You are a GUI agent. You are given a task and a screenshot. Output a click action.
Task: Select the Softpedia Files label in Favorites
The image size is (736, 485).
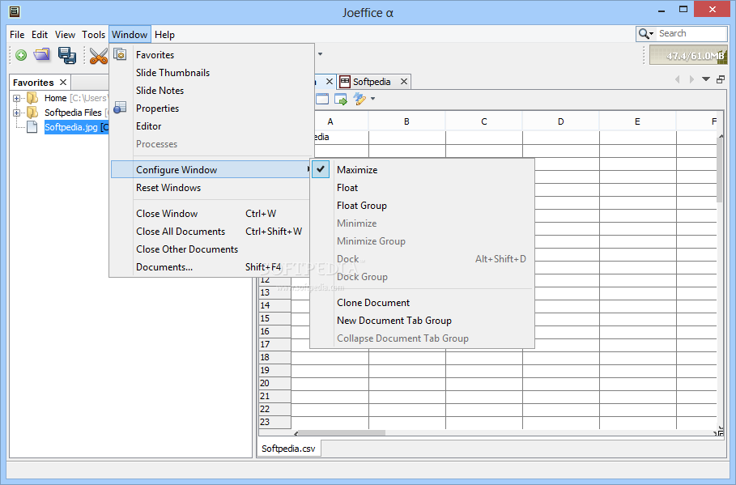coord(73,113)
